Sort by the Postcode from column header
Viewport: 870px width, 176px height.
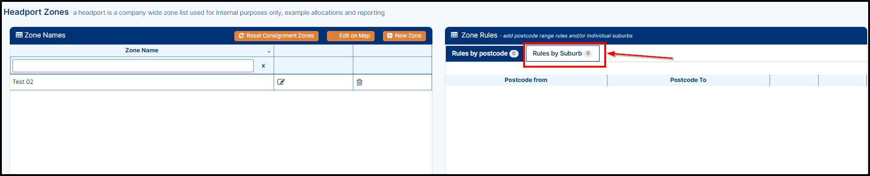(526, 80)
